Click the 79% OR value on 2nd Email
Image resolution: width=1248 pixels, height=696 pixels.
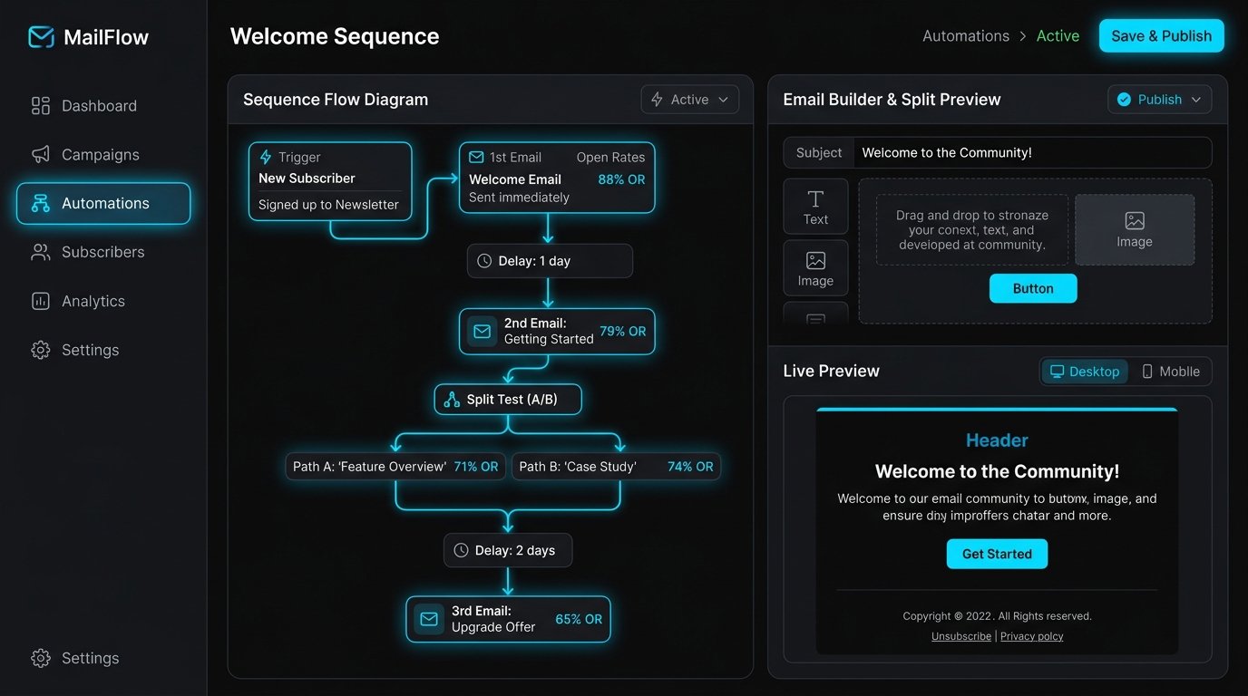click(623, 332)
